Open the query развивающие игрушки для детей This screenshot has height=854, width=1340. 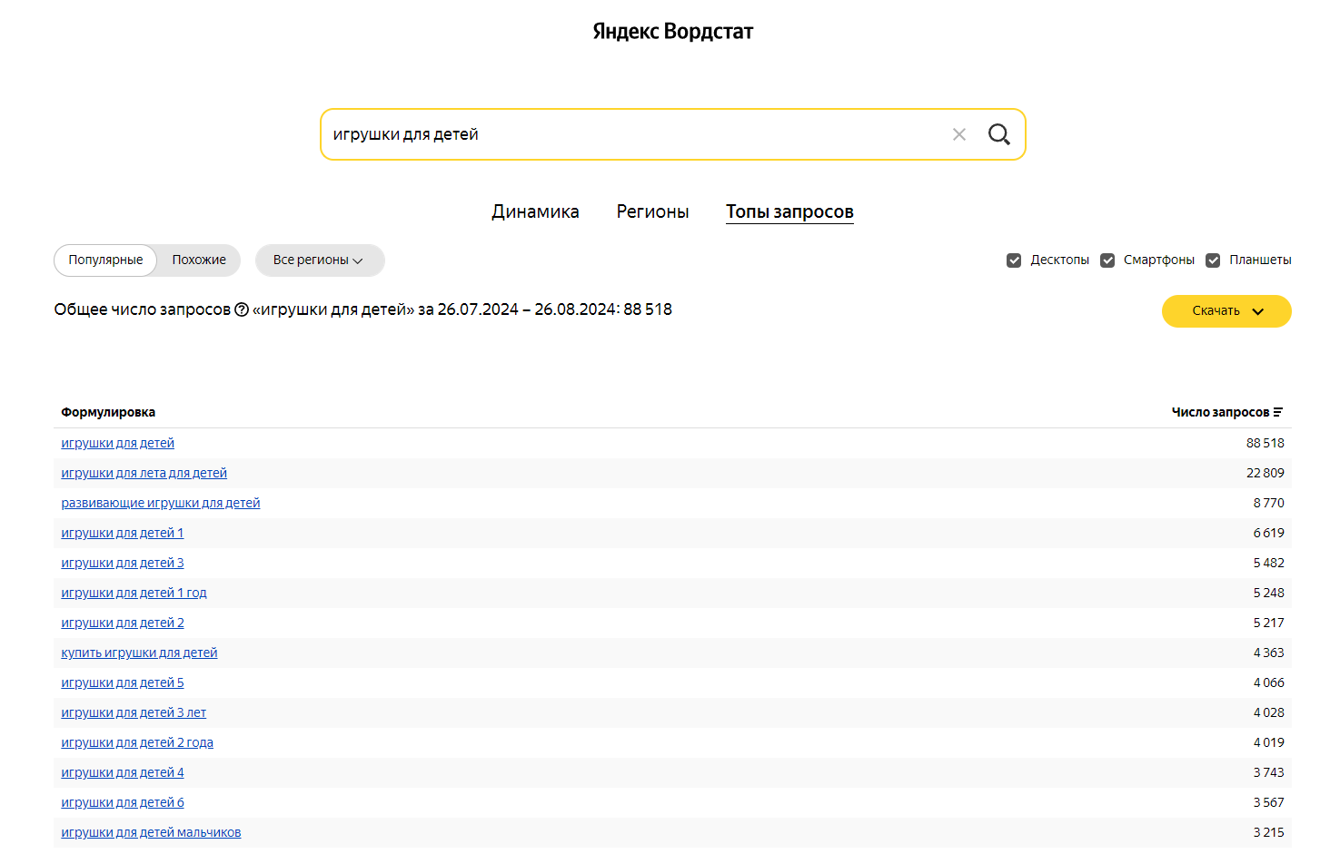(x=161, y=502)
